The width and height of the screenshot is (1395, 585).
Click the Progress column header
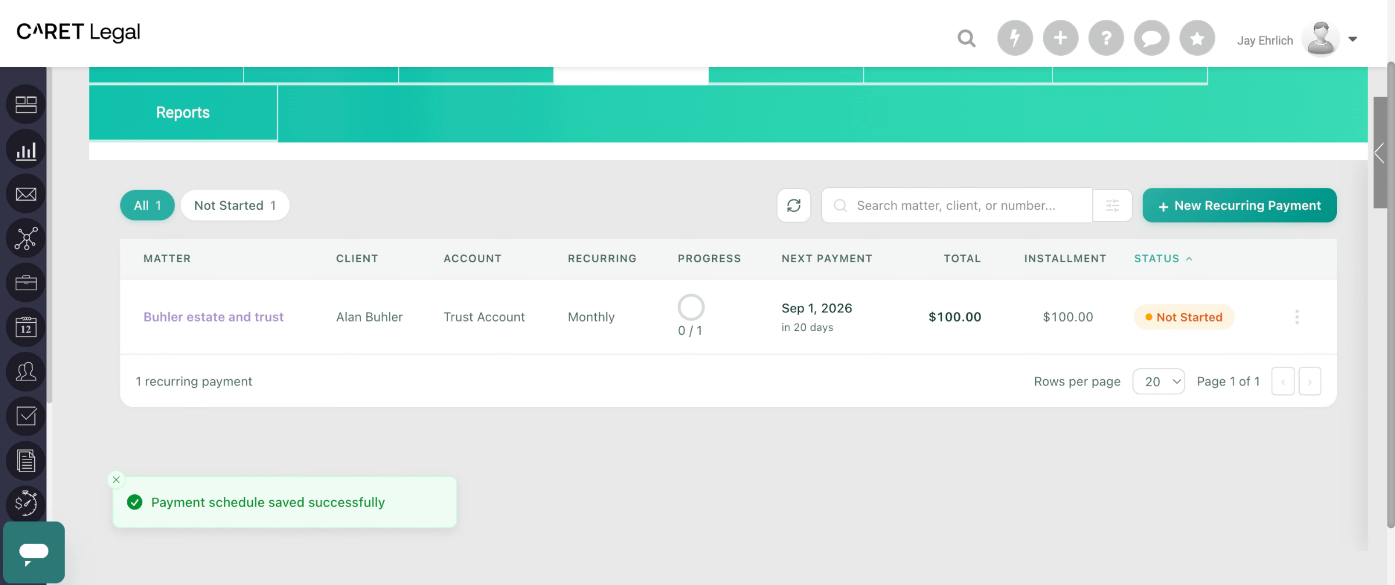point(709,259)
